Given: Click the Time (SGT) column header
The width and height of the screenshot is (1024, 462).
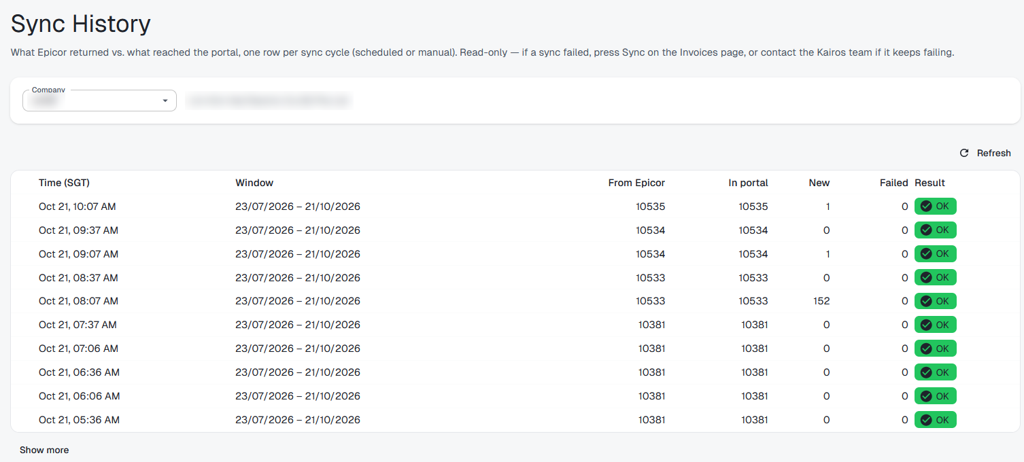Looking at the screenshot, I should pos(64,183).
